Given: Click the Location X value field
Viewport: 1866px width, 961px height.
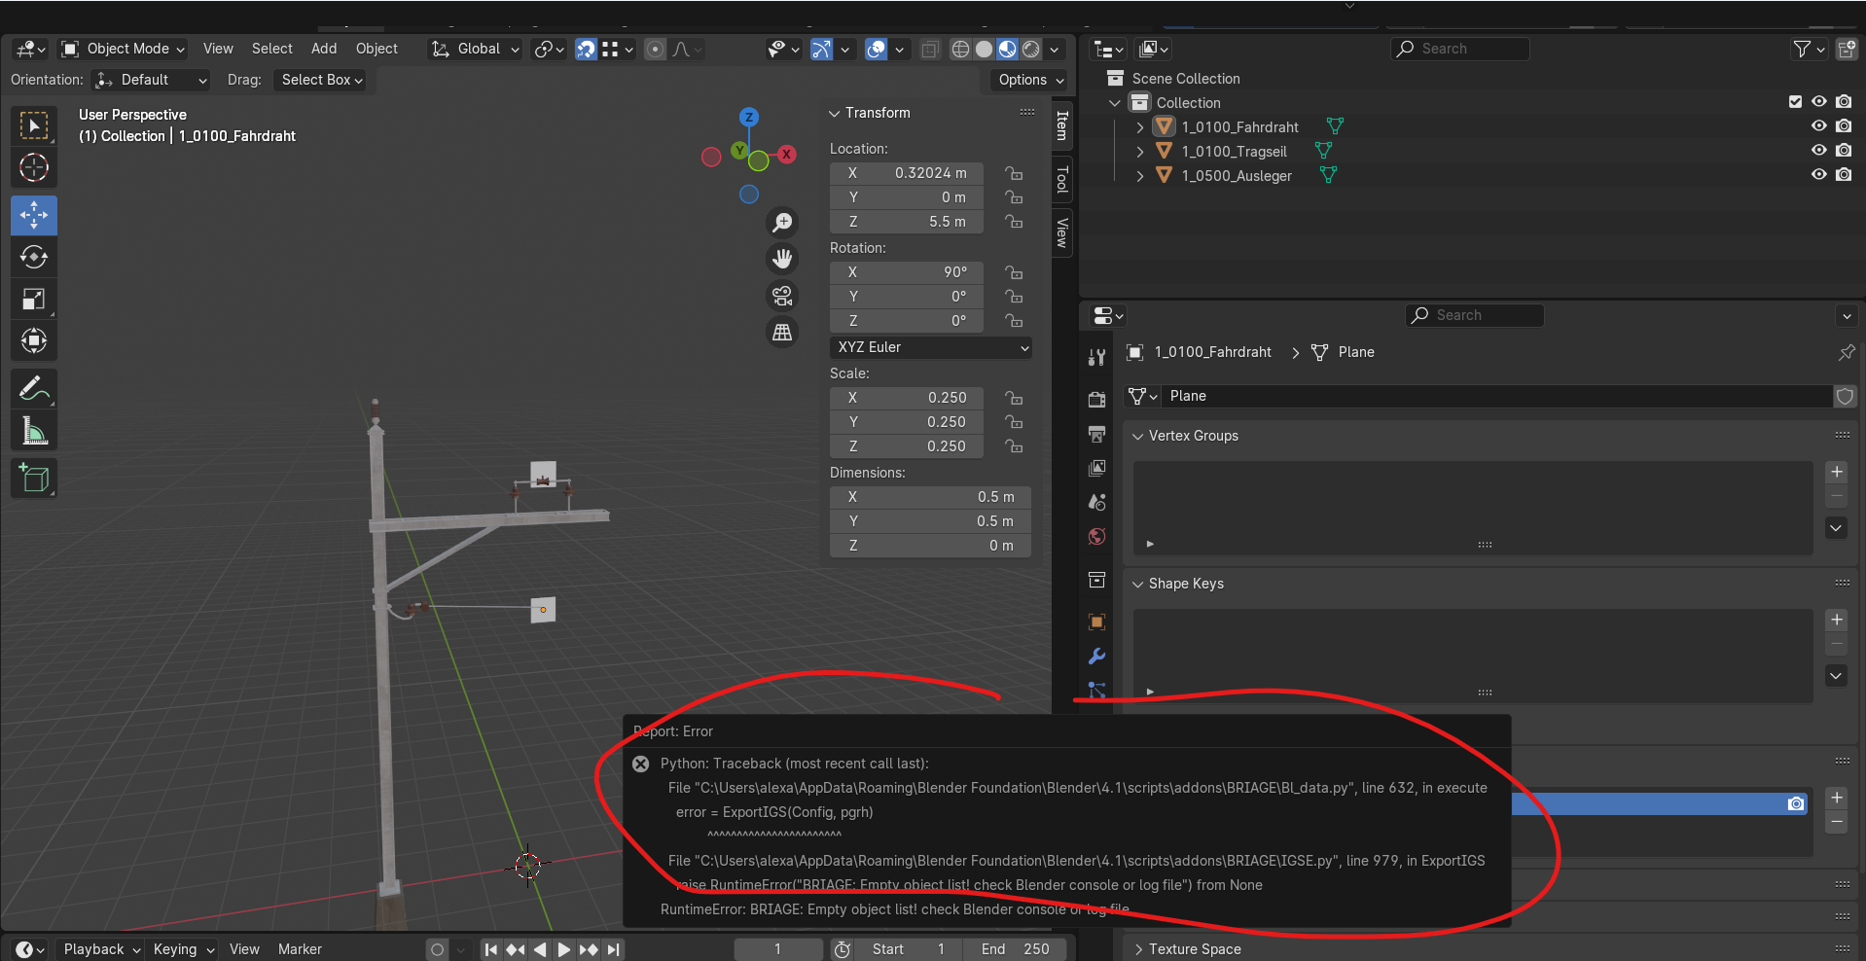Looking at the screenshot, I should [907, 173].
